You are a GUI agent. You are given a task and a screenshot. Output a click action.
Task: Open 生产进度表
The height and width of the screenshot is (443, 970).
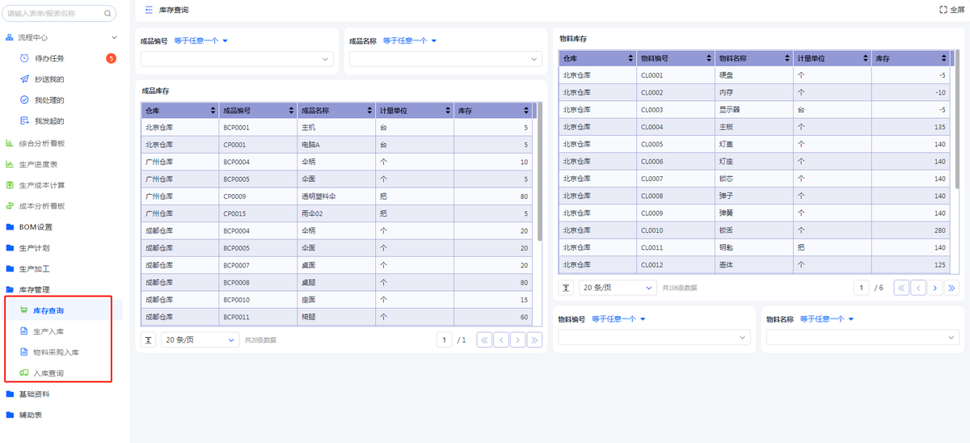(x=38, y=164)
